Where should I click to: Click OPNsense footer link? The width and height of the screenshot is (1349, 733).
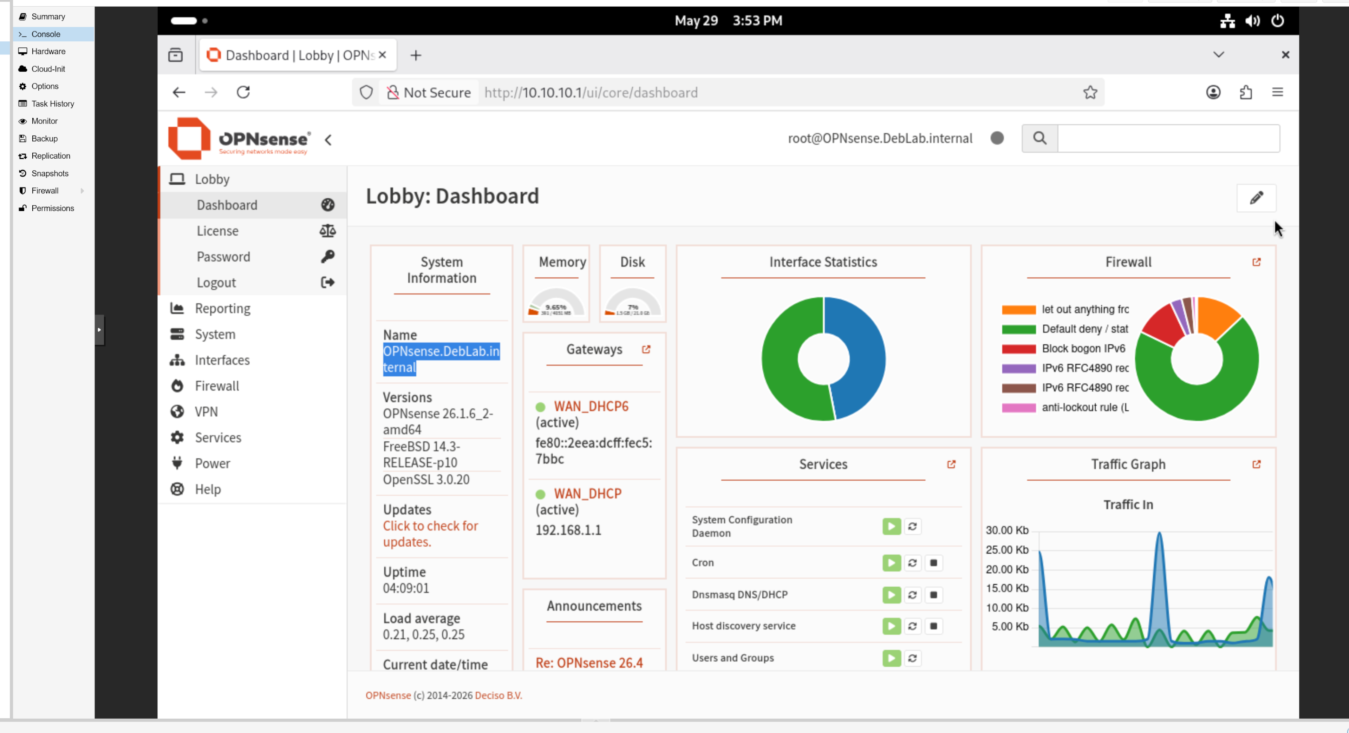click(388, 695)
